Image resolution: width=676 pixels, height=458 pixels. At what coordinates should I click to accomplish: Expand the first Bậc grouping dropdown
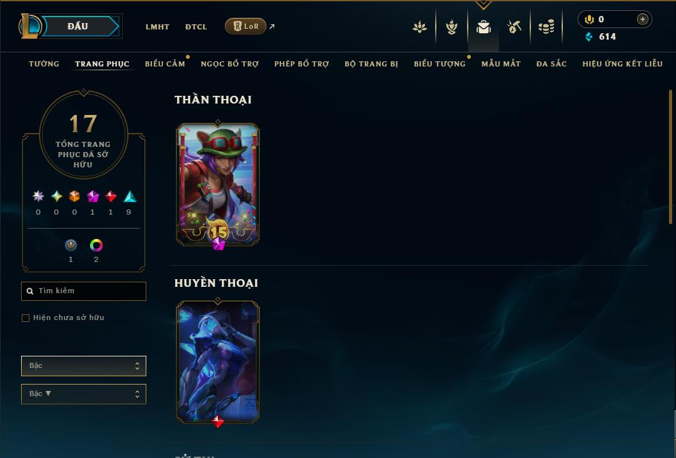click(84, 366)
